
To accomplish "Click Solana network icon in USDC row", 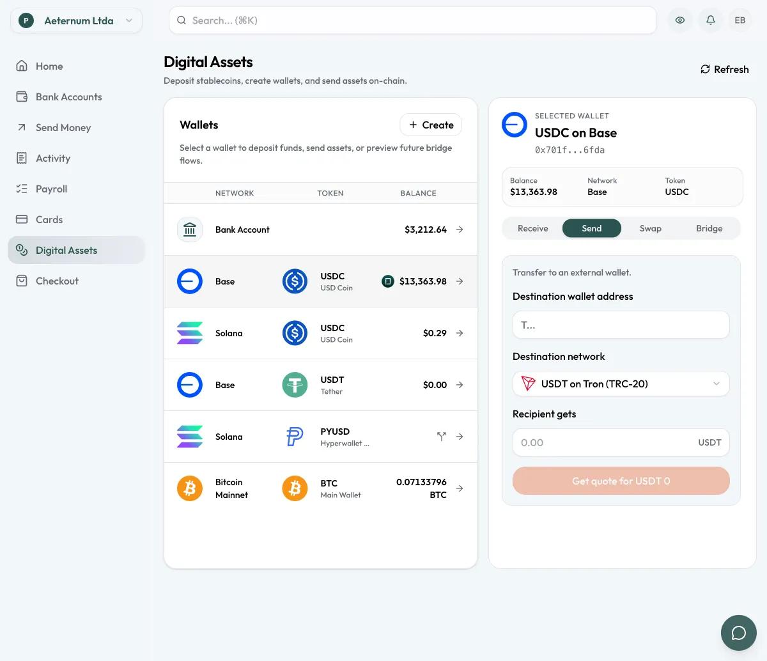I will point(190,333).
